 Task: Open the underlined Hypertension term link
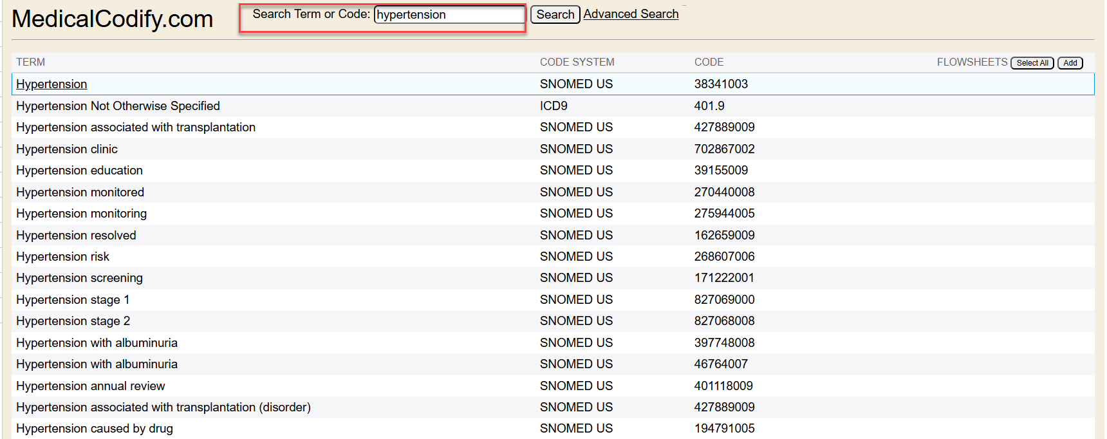coord(51,84)
